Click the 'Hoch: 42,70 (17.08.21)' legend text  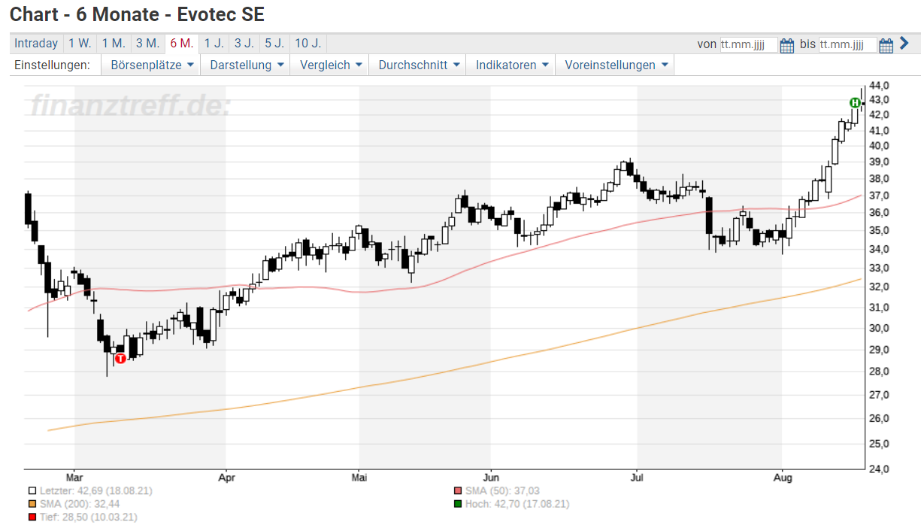[x=517, y=504]
